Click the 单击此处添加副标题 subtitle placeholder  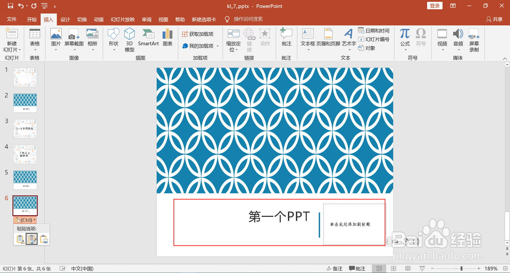350,224
